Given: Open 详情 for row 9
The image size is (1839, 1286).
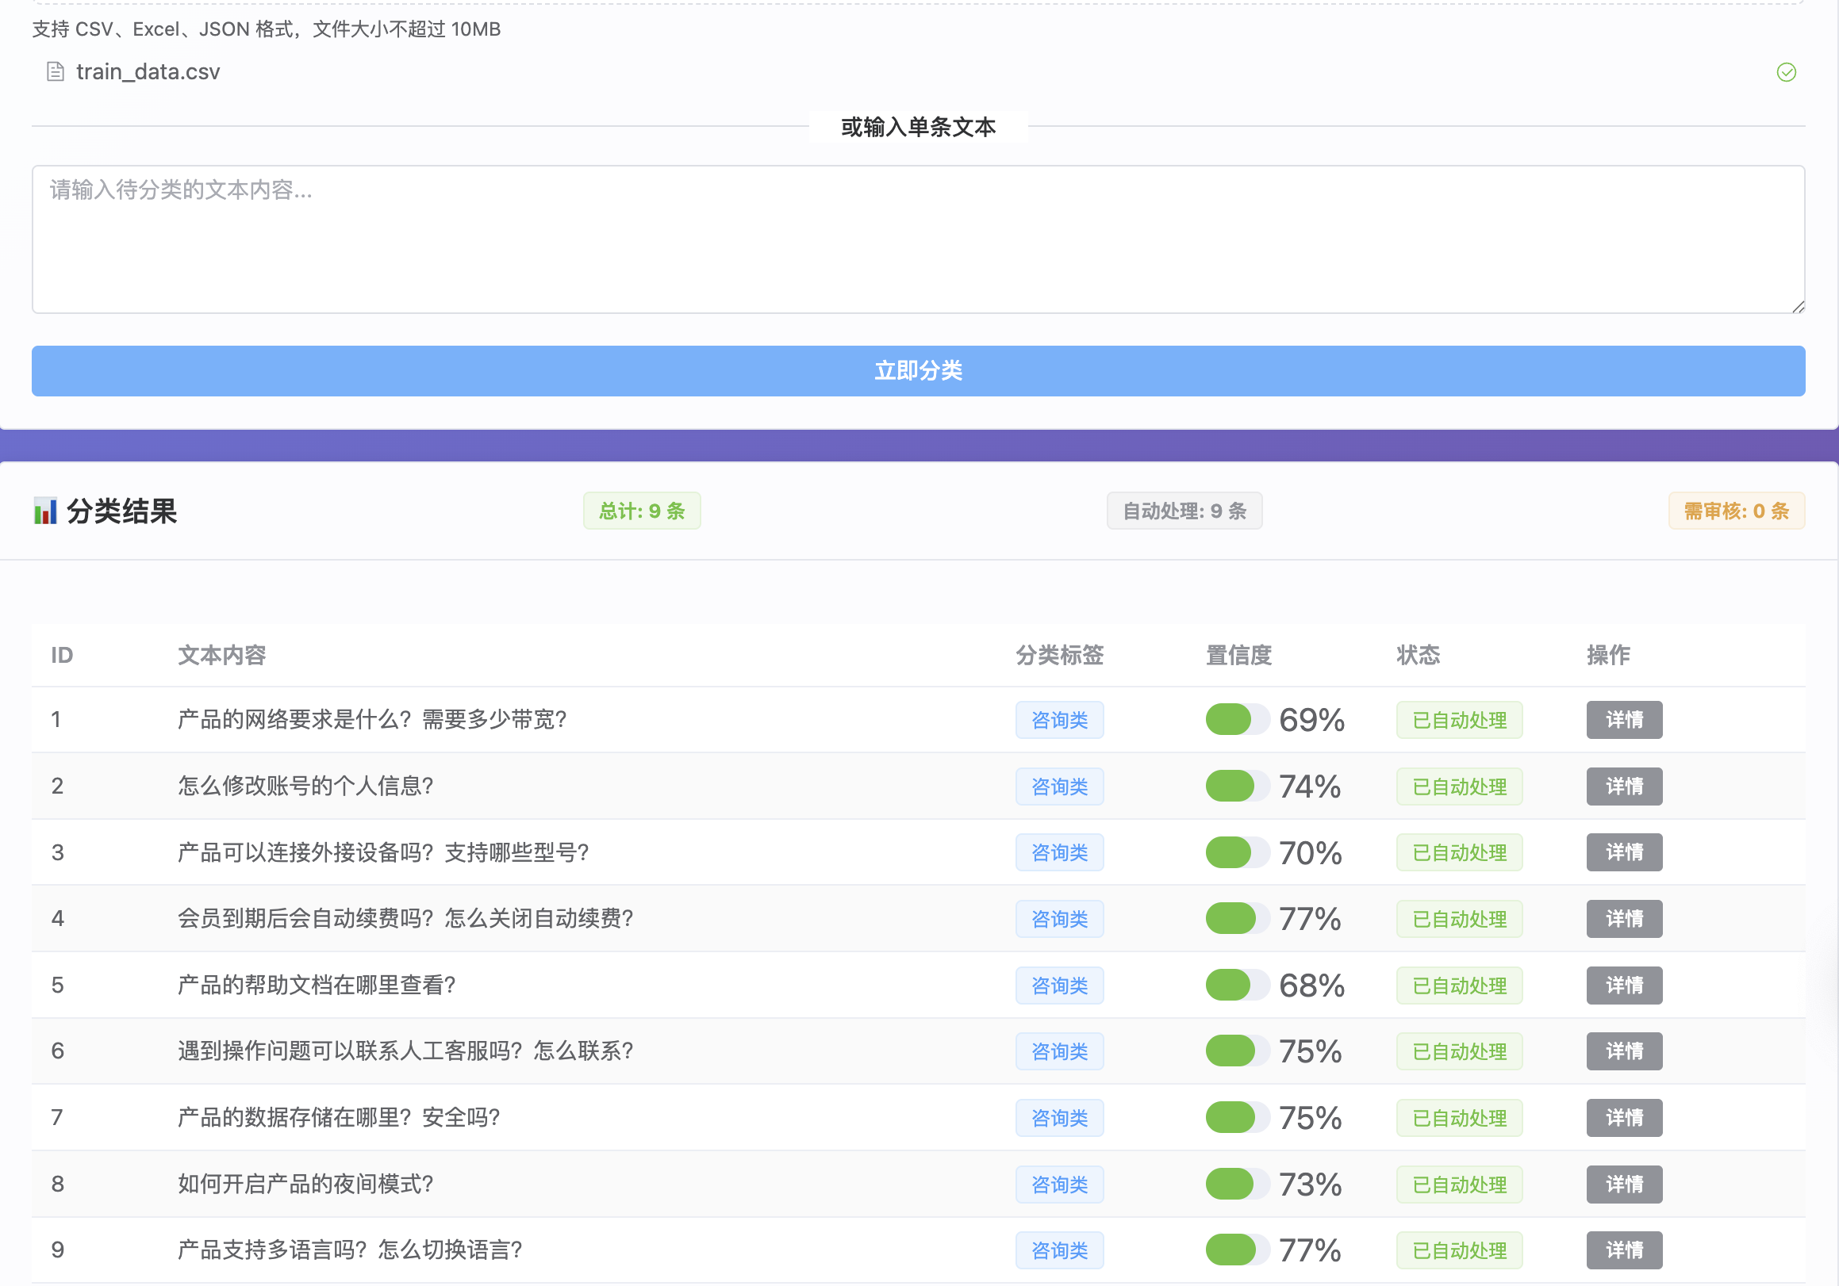Looking at the screenshot, I should click(1623, 1250).
